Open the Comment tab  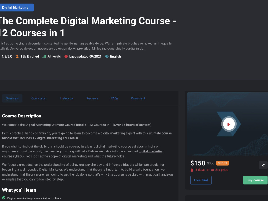(138, 98)
